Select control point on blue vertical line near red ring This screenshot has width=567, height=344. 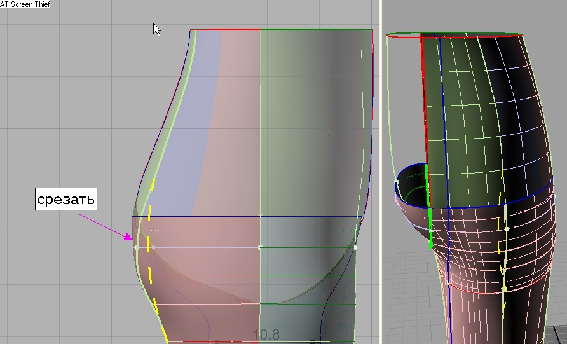449,283
